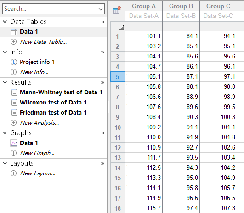Collapse the Data Tables section
Image resolution: width=244 pixels, height=213 pixels.
[x=5, y=22]
